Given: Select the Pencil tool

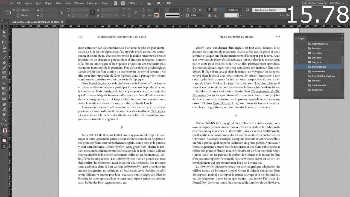Looking at the screenshot, I should pos(4,68).
